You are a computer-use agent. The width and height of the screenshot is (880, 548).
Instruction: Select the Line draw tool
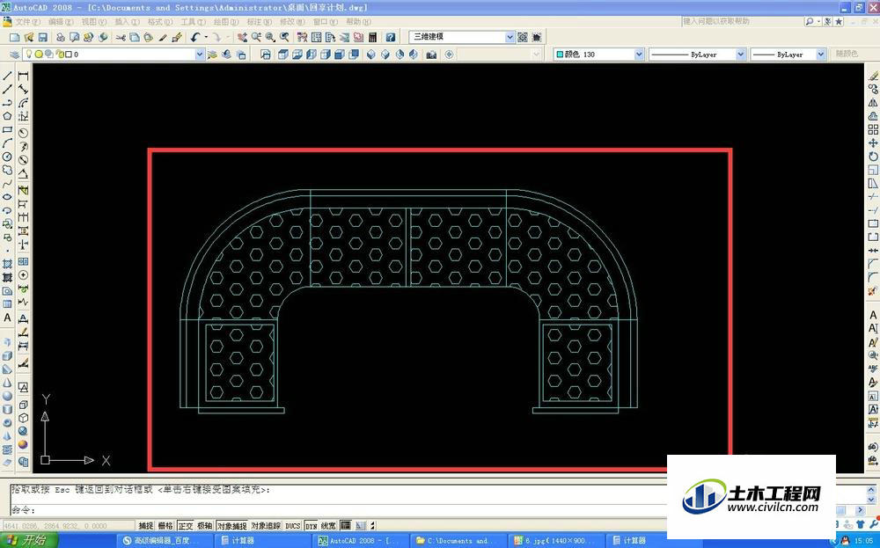7,76
